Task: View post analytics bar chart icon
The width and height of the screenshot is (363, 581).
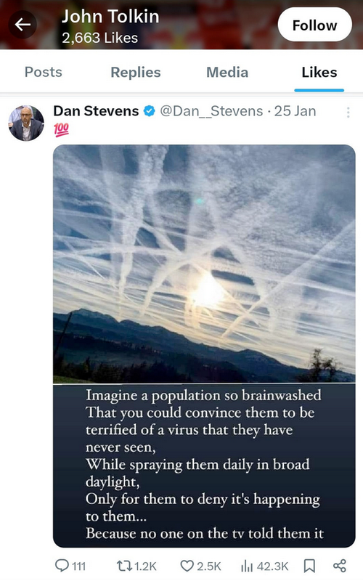Action: pyautogui.click(x=247, y=566)
